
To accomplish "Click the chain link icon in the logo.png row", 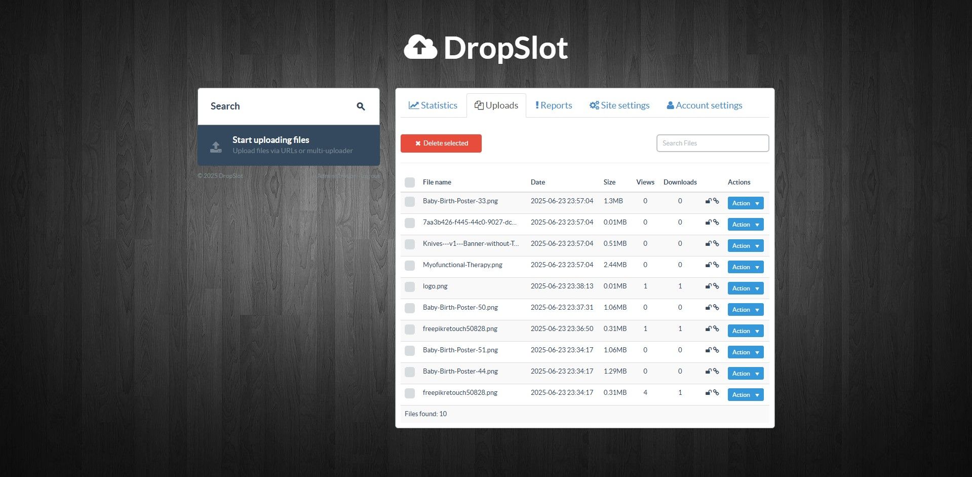I will (716, 286).
